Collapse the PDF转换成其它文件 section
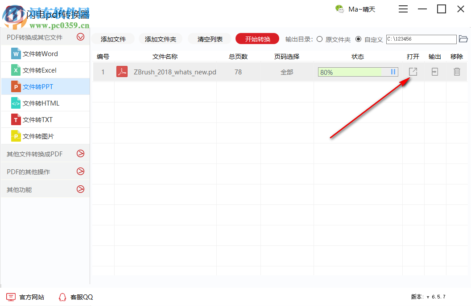The height and width of the screenshot is (306, 471). [80, 37]
